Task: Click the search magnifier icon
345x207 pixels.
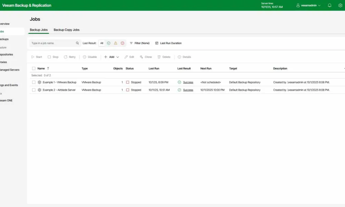Action: coord(77,43)
